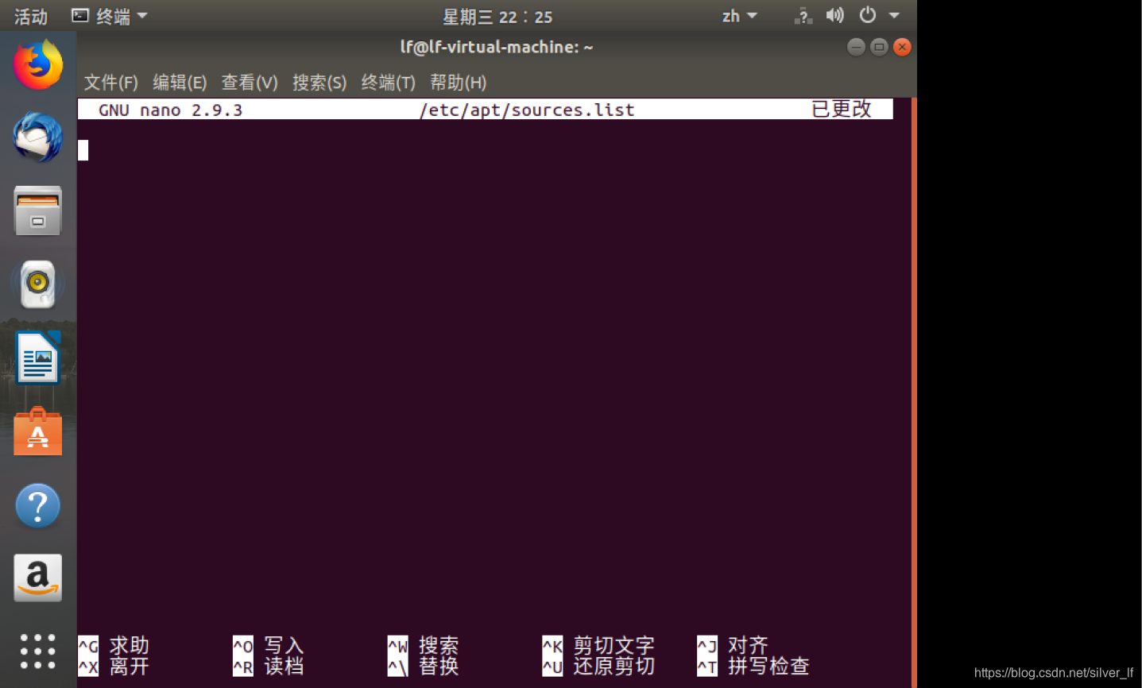Open Ubuntu Software center icon

[x=37, y=431]
